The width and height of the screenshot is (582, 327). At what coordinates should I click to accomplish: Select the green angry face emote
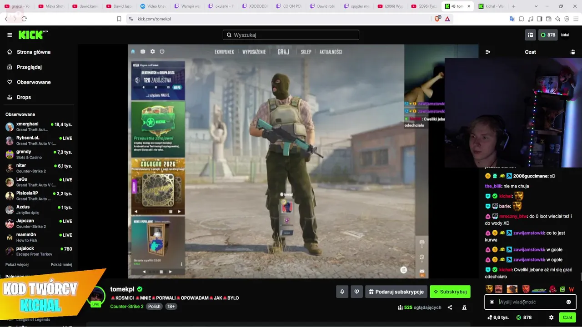point(562,289)
